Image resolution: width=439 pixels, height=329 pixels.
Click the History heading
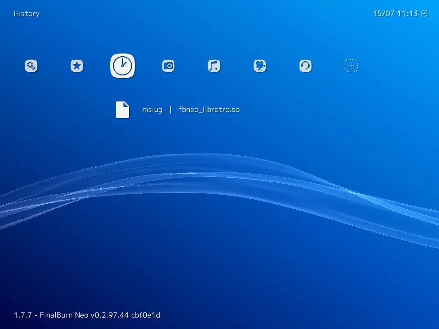(x=27, y=13)
